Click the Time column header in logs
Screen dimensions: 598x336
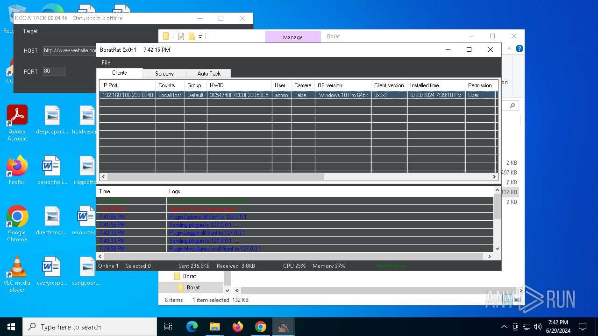(131, 191)
